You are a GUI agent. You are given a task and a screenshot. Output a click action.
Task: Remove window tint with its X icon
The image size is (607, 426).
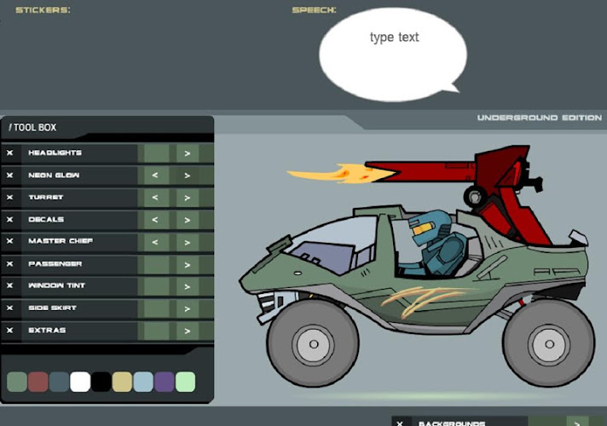(x=9, y=285)
